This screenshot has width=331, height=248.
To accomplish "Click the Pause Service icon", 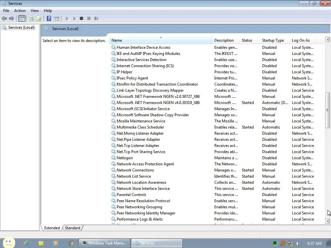I will point(89,18).
